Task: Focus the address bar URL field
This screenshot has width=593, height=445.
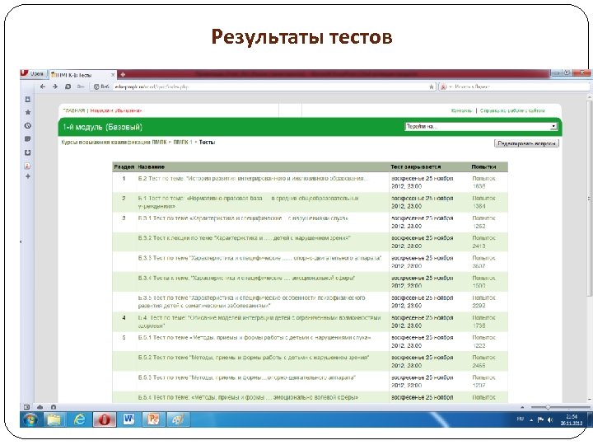Action: click(270, 87)
